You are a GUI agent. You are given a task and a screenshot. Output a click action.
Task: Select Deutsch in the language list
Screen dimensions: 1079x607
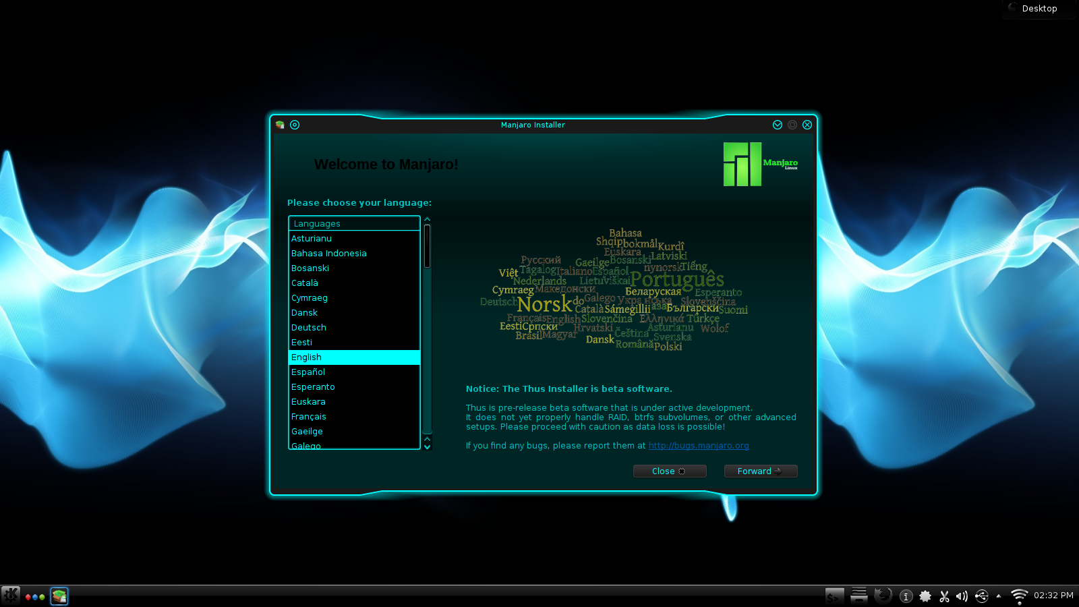coord(354,328)
